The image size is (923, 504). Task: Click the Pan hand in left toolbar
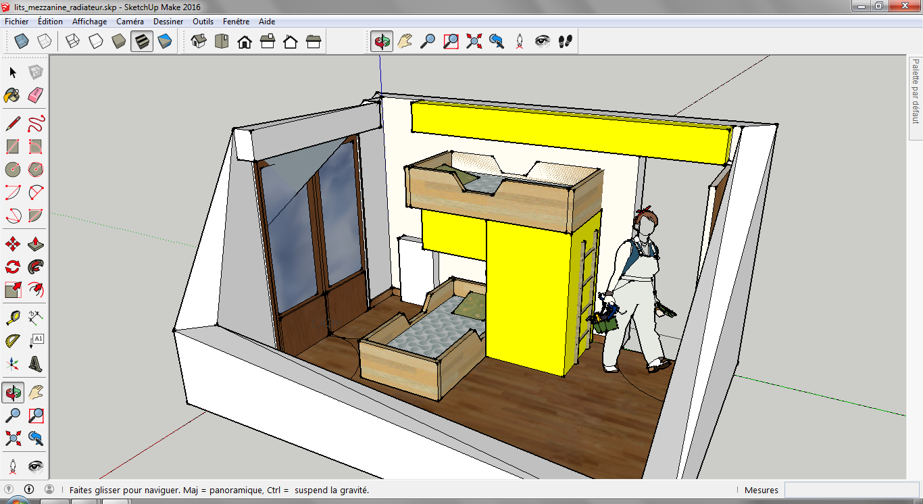click(36, 393)
